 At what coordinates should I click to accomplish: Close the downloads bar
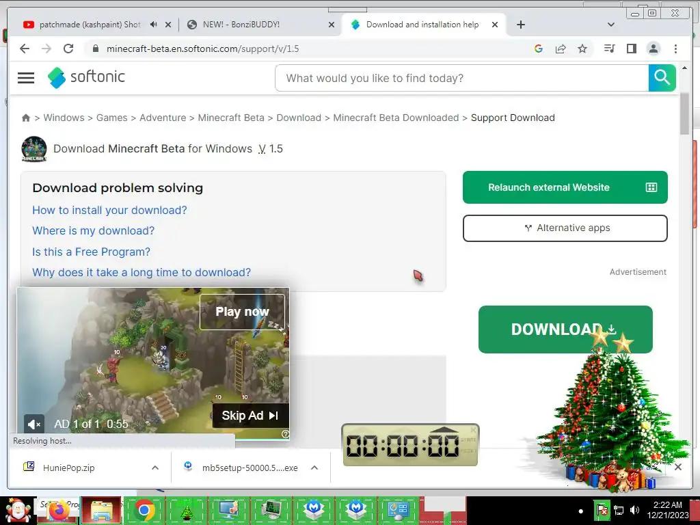677,467
